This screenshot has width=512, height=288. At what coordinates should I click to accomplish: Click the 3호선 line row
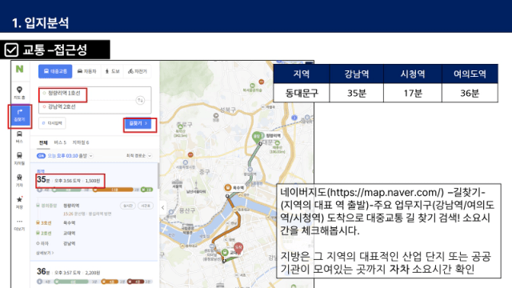coord(55,222)
